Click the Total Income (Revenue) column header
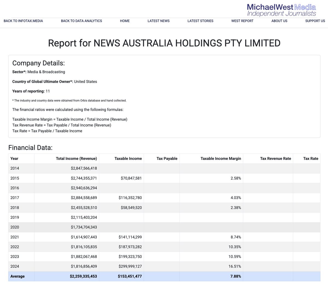328x289 pixels. 67,159
